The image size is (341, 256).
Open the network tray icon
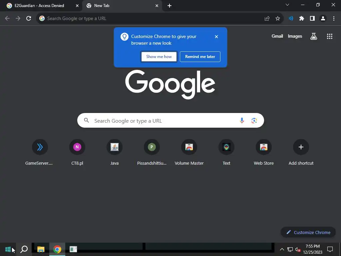[290, 249]
